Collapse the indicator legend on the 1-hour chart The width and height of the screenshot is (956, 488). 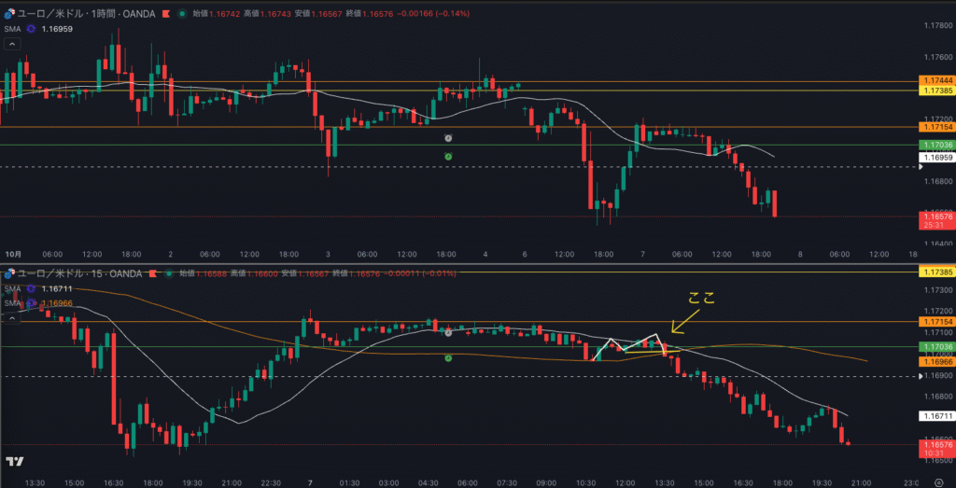tap(11, 44)
